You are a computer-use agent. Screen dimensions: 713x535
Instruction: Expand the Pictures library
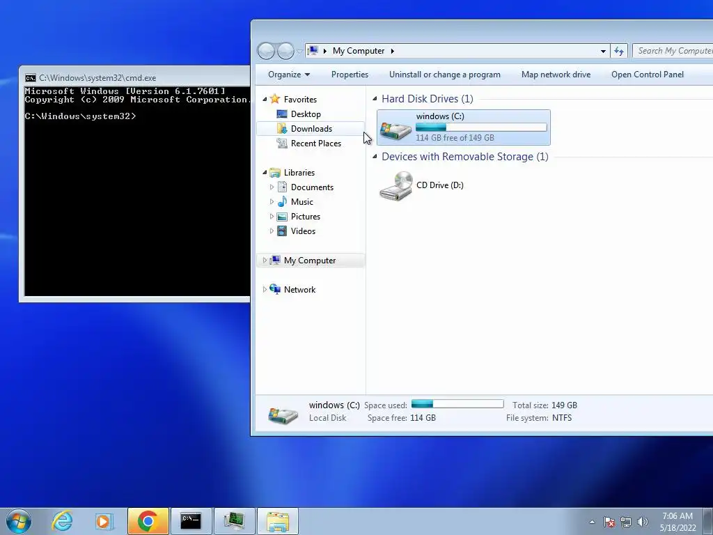point(272,217)
